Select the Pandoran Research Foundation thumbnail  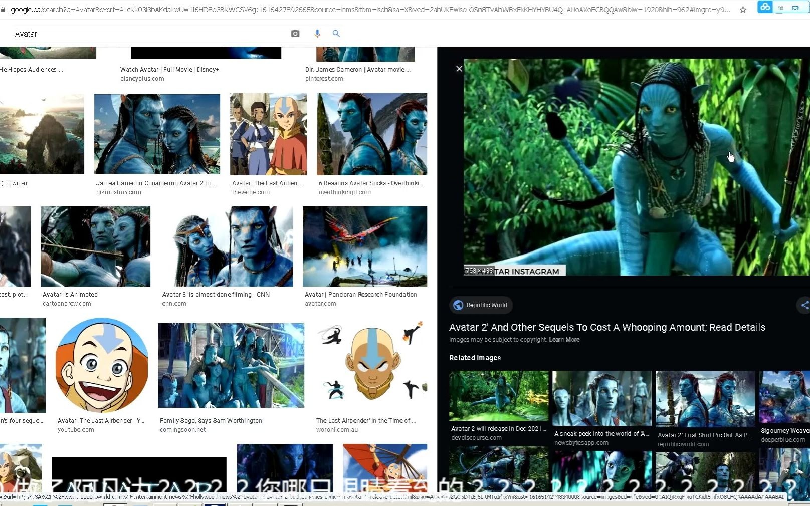tap(365, 246)
